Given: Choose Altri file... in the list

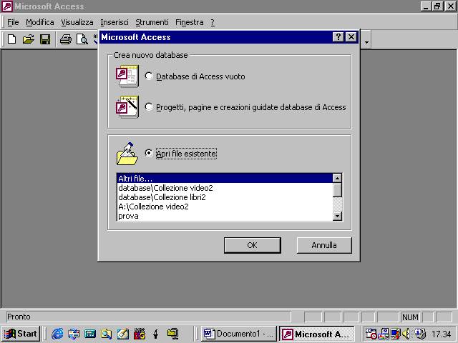Looking at the screenshot, I should click(225, 178).
